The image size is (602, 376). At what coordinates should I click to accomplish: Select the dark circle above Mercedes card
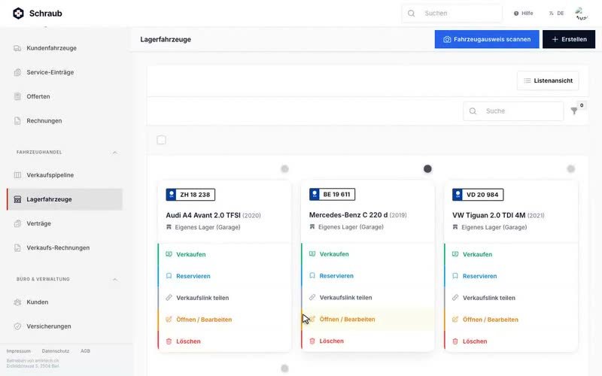tap(427, 168)
